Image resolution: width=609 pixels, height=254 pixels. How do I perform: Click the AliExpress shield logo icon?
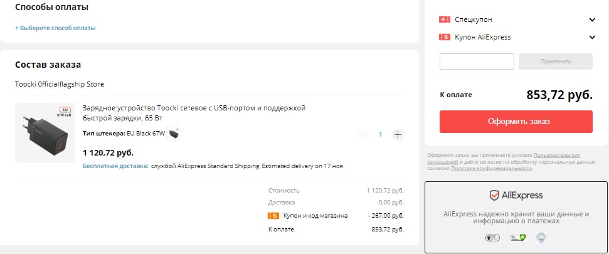494,195
